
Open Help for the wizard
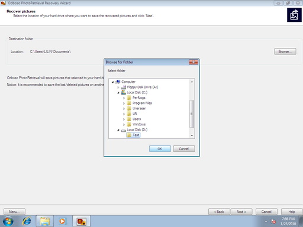[292, 212]
